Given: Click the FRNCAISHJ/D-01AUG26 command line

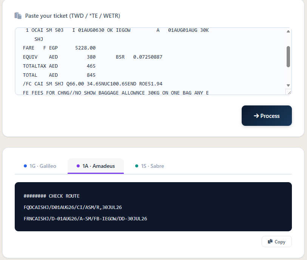Looking at the screenshot, I should [x=85, y=219].
